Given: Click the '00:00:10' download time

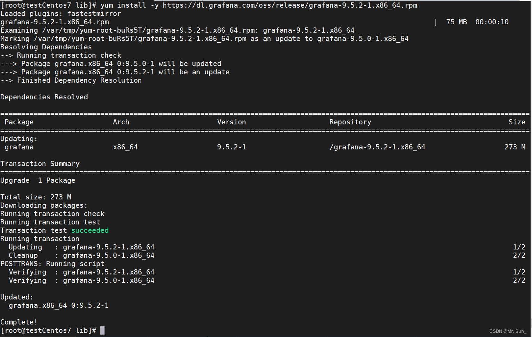Looking at the screenshot, I should click(492, 22).
